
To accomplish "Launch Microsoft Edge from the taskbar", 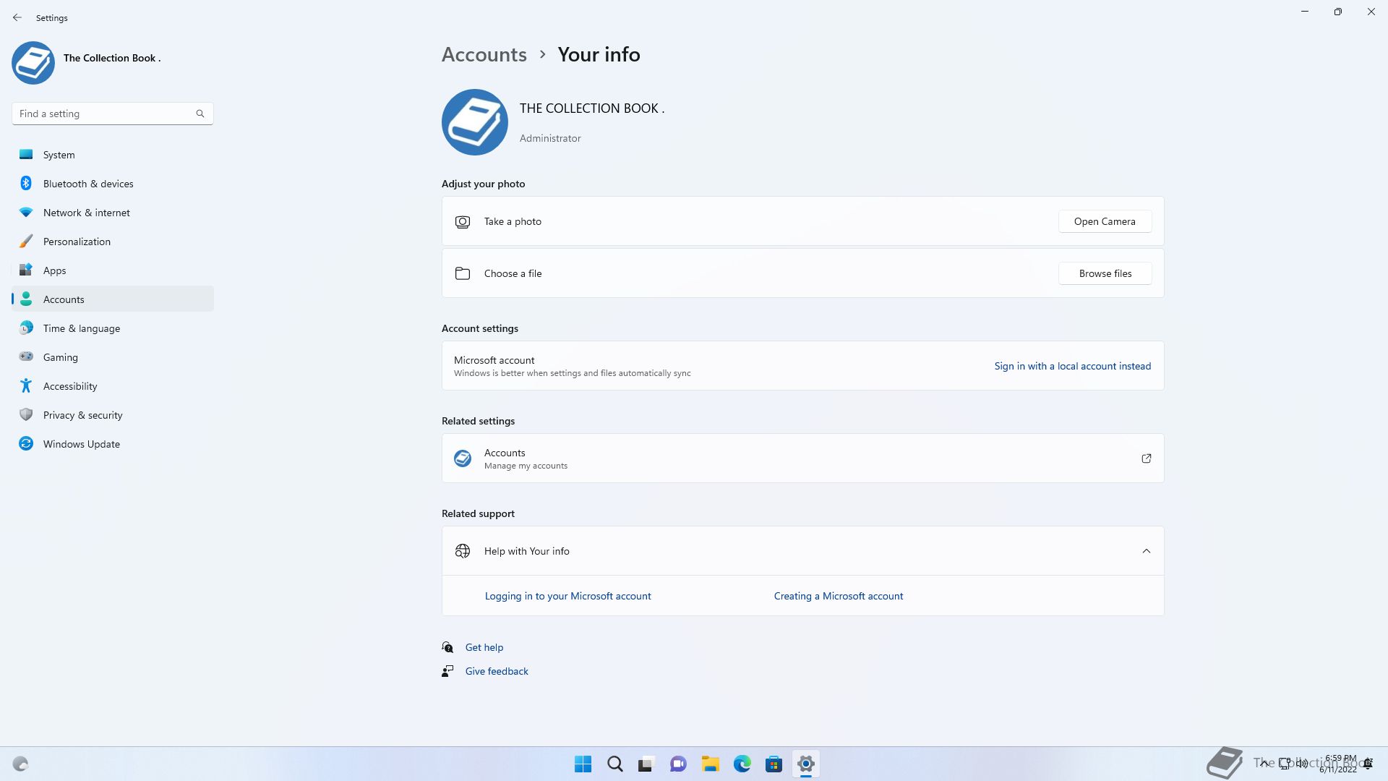I will point(742,764).
